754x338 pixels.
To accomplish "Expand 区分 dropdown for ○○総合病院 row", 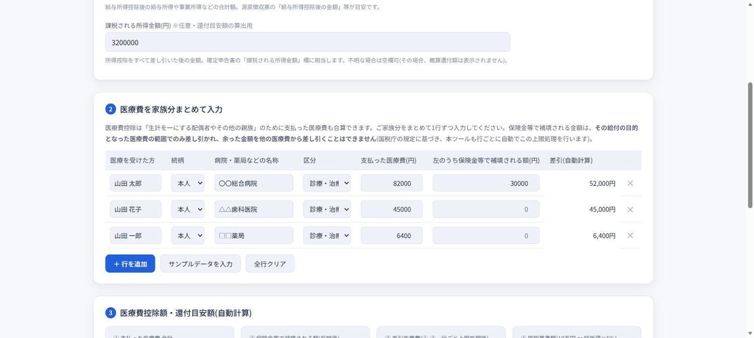I will tap(327, 184).
